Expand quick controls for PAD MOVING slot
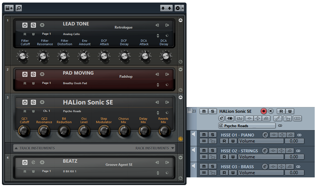317x187 pixels. tap(181, 69)
